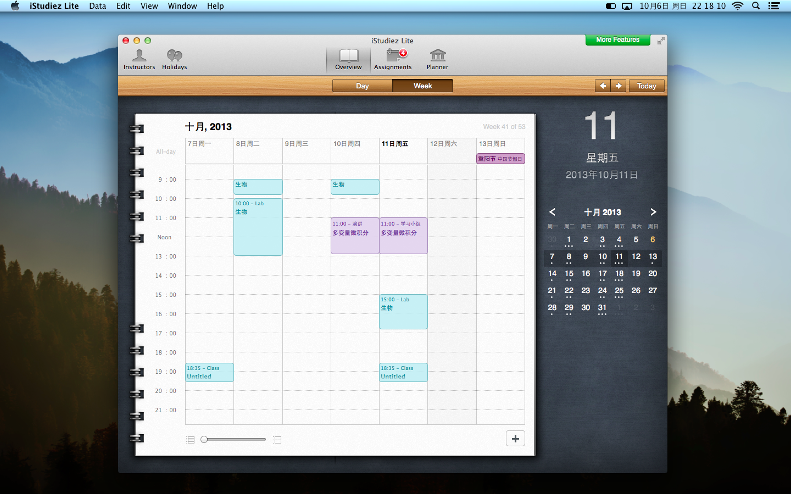Viewport: 791px width, 494px height.
Task: Open the 9:00 生物 event on Thursday
Action: (355, 187)
